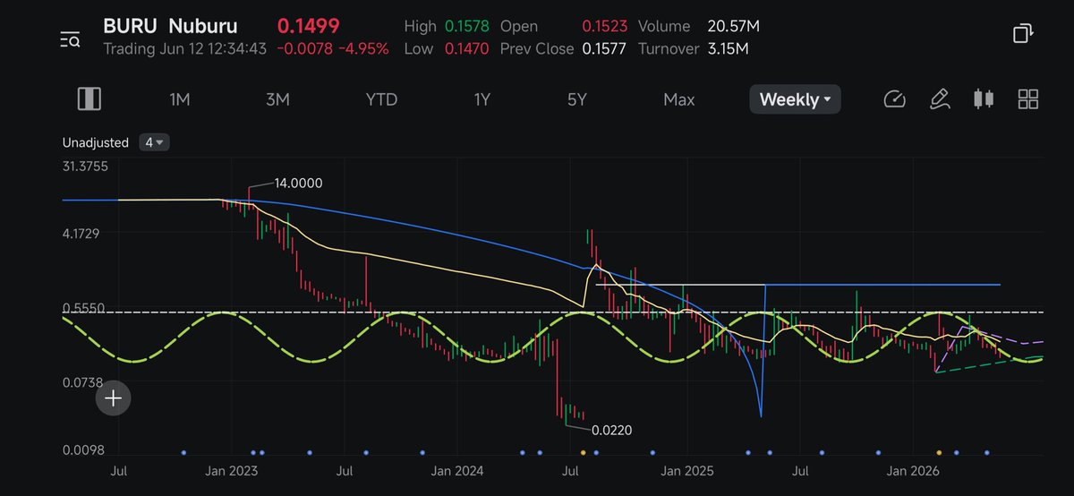This screenshot has width=1074, height=496.
Task: Tap the 0.0220 low price label
Action: [612, 431]
